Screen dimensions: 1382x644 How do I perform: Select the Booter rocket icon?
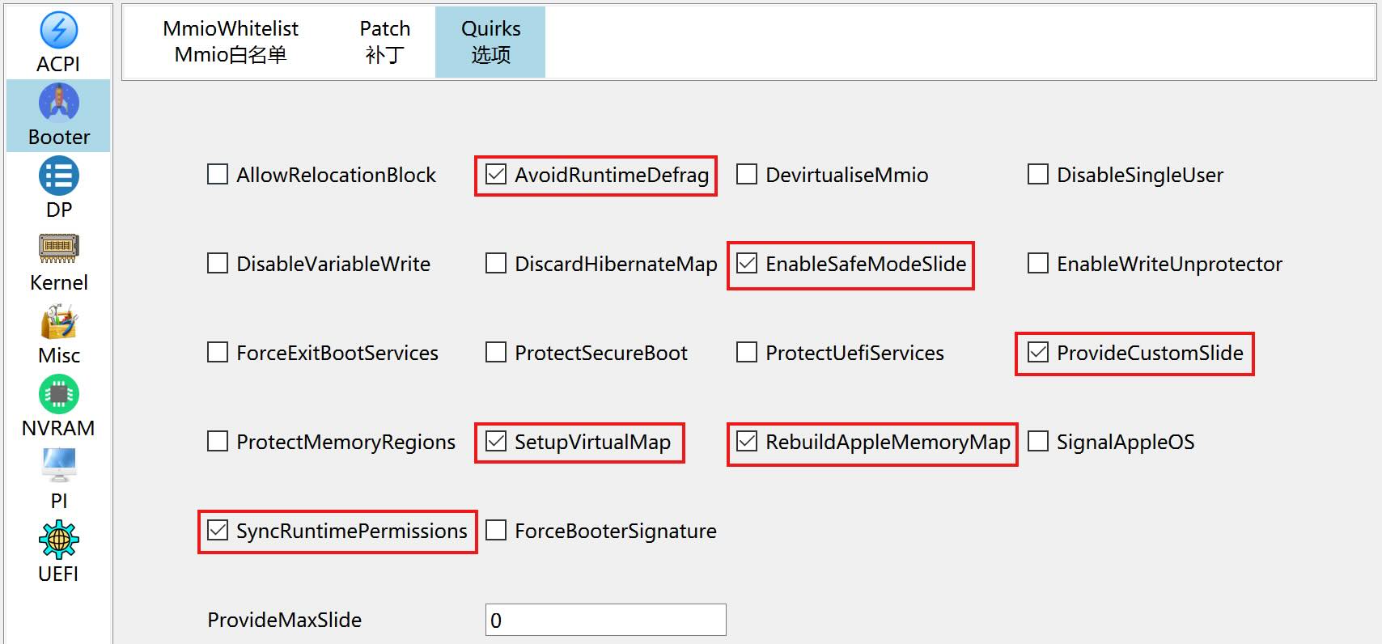(58, 103)
